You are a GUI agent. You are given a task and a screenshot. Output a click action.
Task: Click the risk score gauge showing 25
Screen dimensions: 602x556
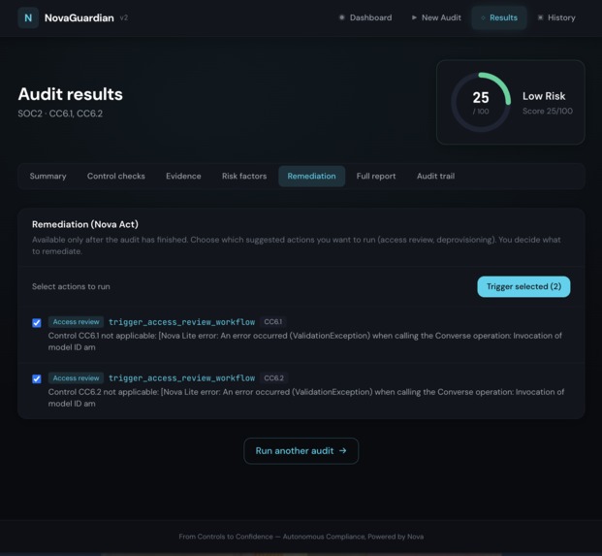481,102
